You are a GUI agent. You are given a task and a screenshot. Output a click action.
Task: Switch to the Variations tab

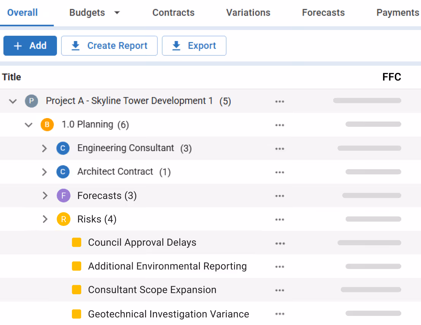pos(248,13)
